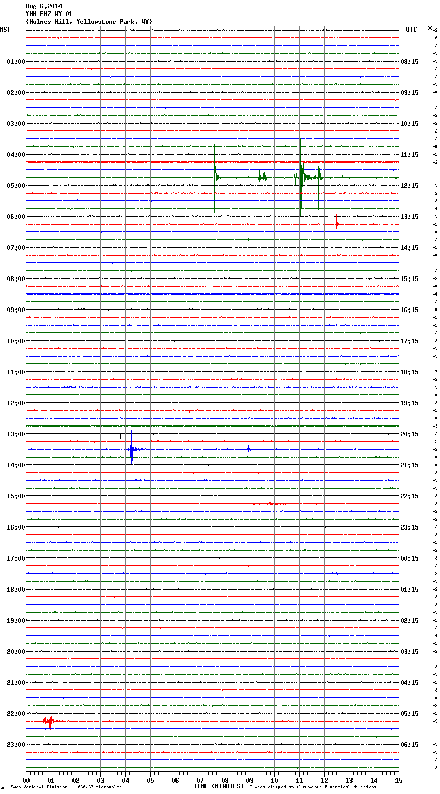
Task: Click the "23:15" UTC time label
Action: pyautogui.click(x=409, y=527)
